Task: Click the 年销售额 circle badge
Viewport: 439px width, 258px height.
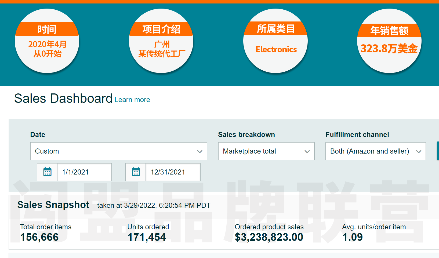Action: [389, 41]
